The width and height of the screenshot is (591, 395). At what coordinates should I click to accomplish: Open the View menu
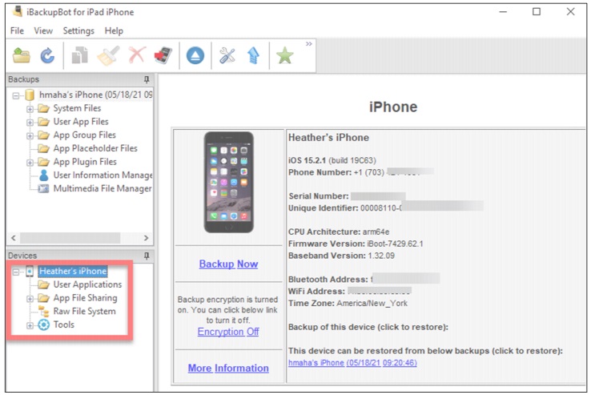pyautogui.click(x=43, y=30)
